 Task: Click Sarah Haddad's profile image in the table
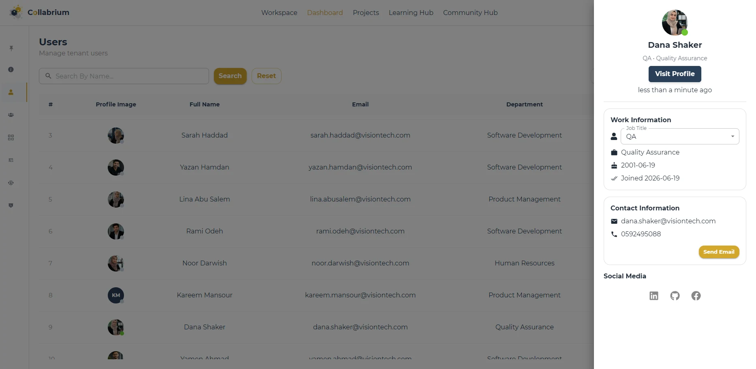coord(116,136)
